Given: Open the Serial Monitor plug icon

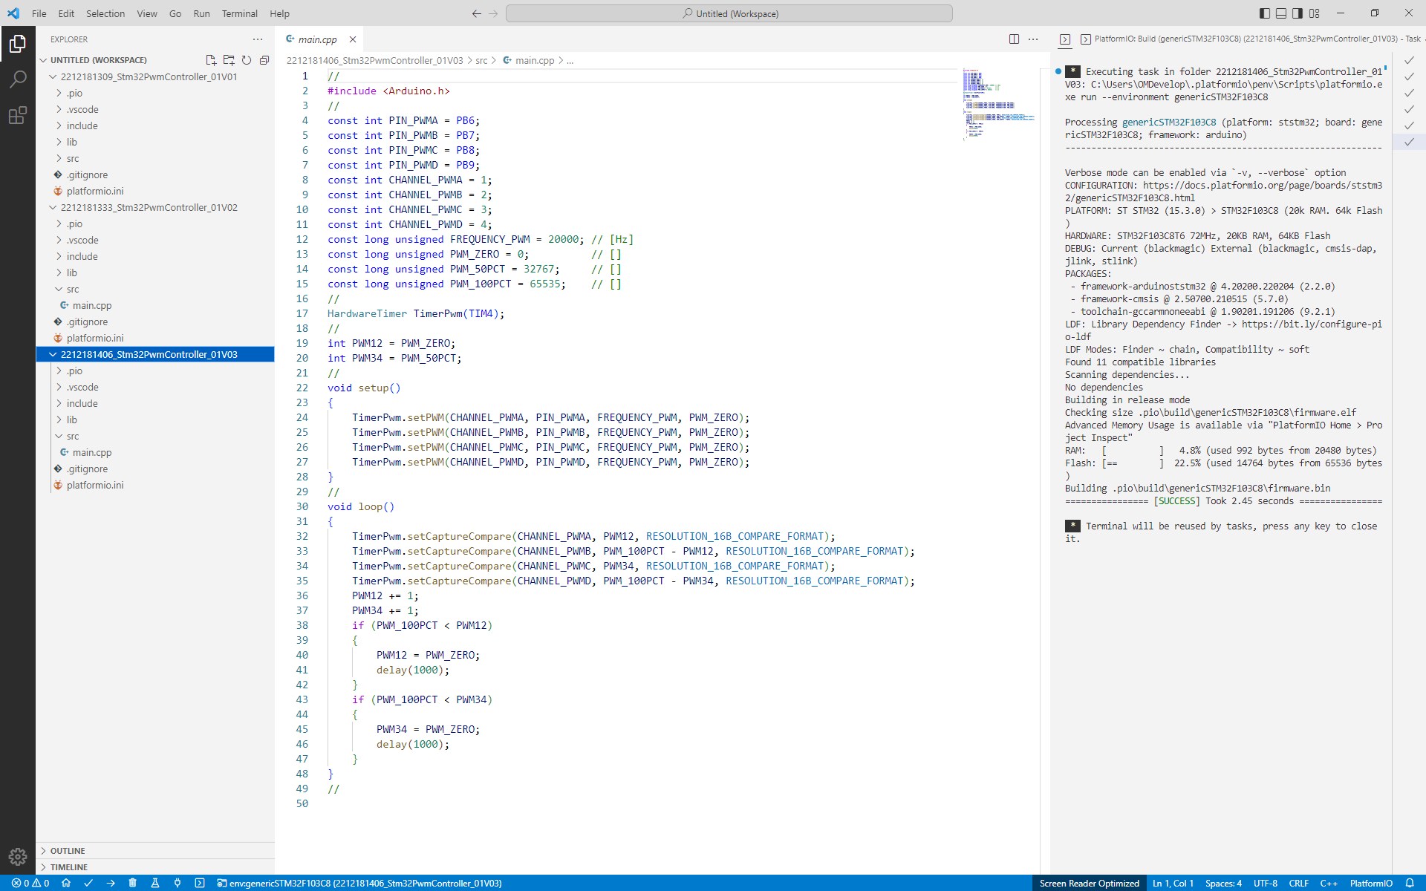Looking at the screenshot, I should (x=177, y=883).
